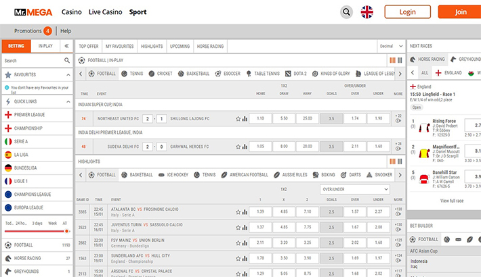481x277 pixels.
Task: Select American Football in highlights bar
Action: click(x=245, y=175)
